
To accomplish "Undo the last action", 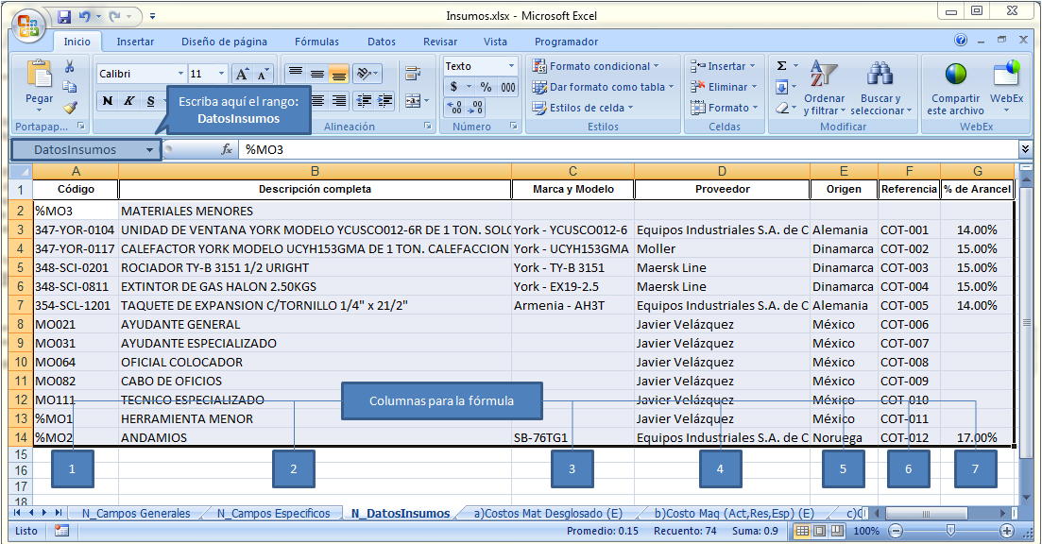I will (x=84, y=16).
